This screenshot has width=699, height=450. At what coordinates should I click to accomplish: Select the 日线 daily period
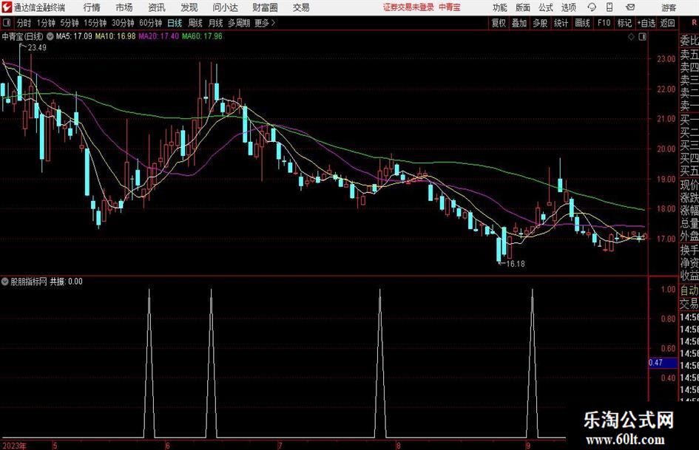[x=175, y=23]
